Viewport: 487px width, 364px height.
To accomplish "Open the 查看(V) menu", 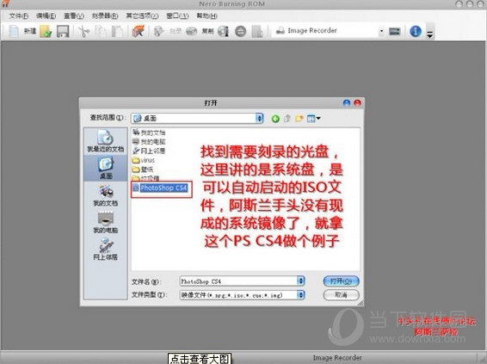I will click(x=74, y=15).
